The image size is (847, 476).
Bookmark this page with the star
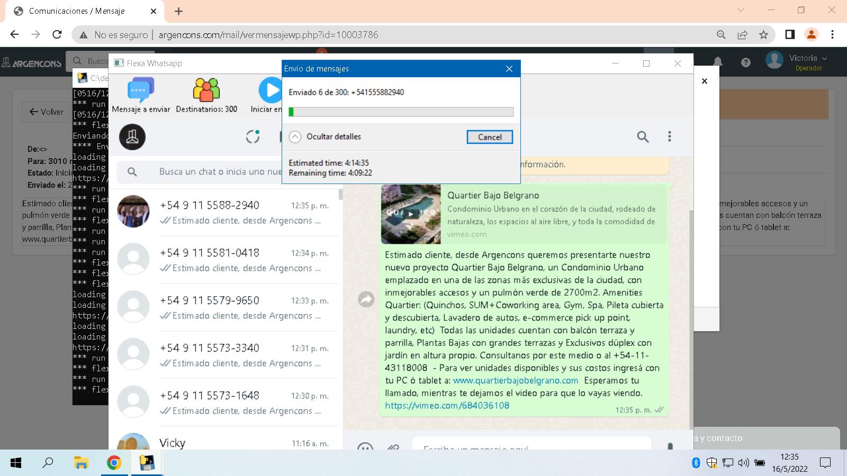[763, 34]
